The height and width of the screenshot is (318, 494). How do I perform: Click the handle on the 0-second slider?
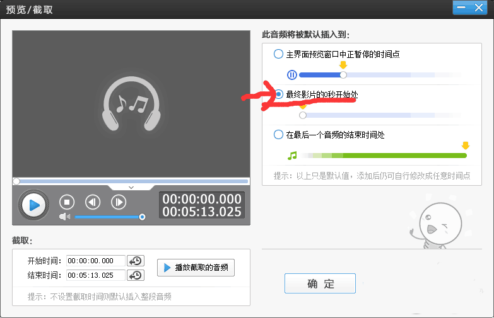click(x=303, y=115)
